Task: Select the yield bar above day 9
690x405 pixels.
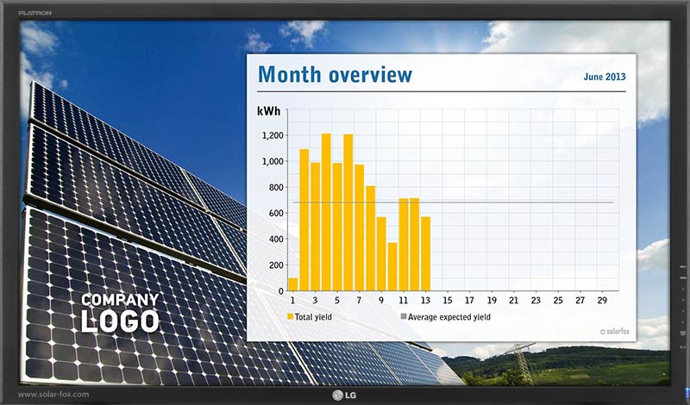Action: pyautogui.click(x=381, y=253)
